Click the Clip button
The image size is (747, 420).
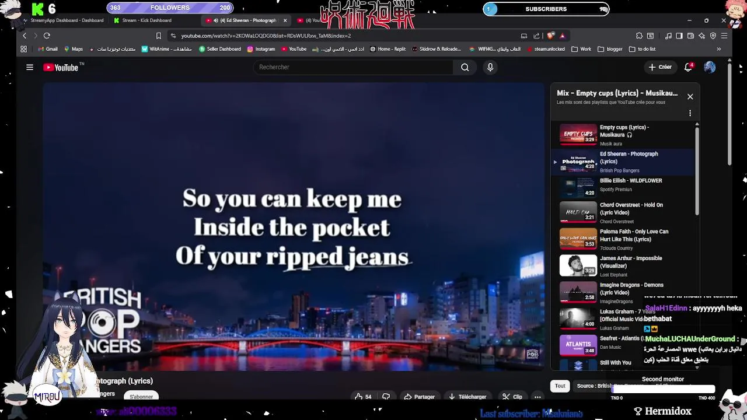(512, 397)
